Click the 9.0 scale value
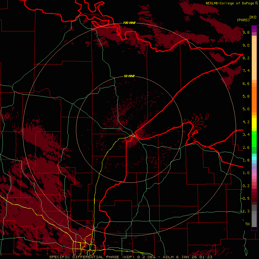 246,45
